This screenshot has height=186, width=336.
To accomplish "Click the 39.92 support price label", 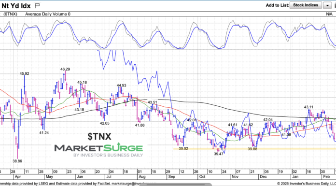I will tap(183, 148).
